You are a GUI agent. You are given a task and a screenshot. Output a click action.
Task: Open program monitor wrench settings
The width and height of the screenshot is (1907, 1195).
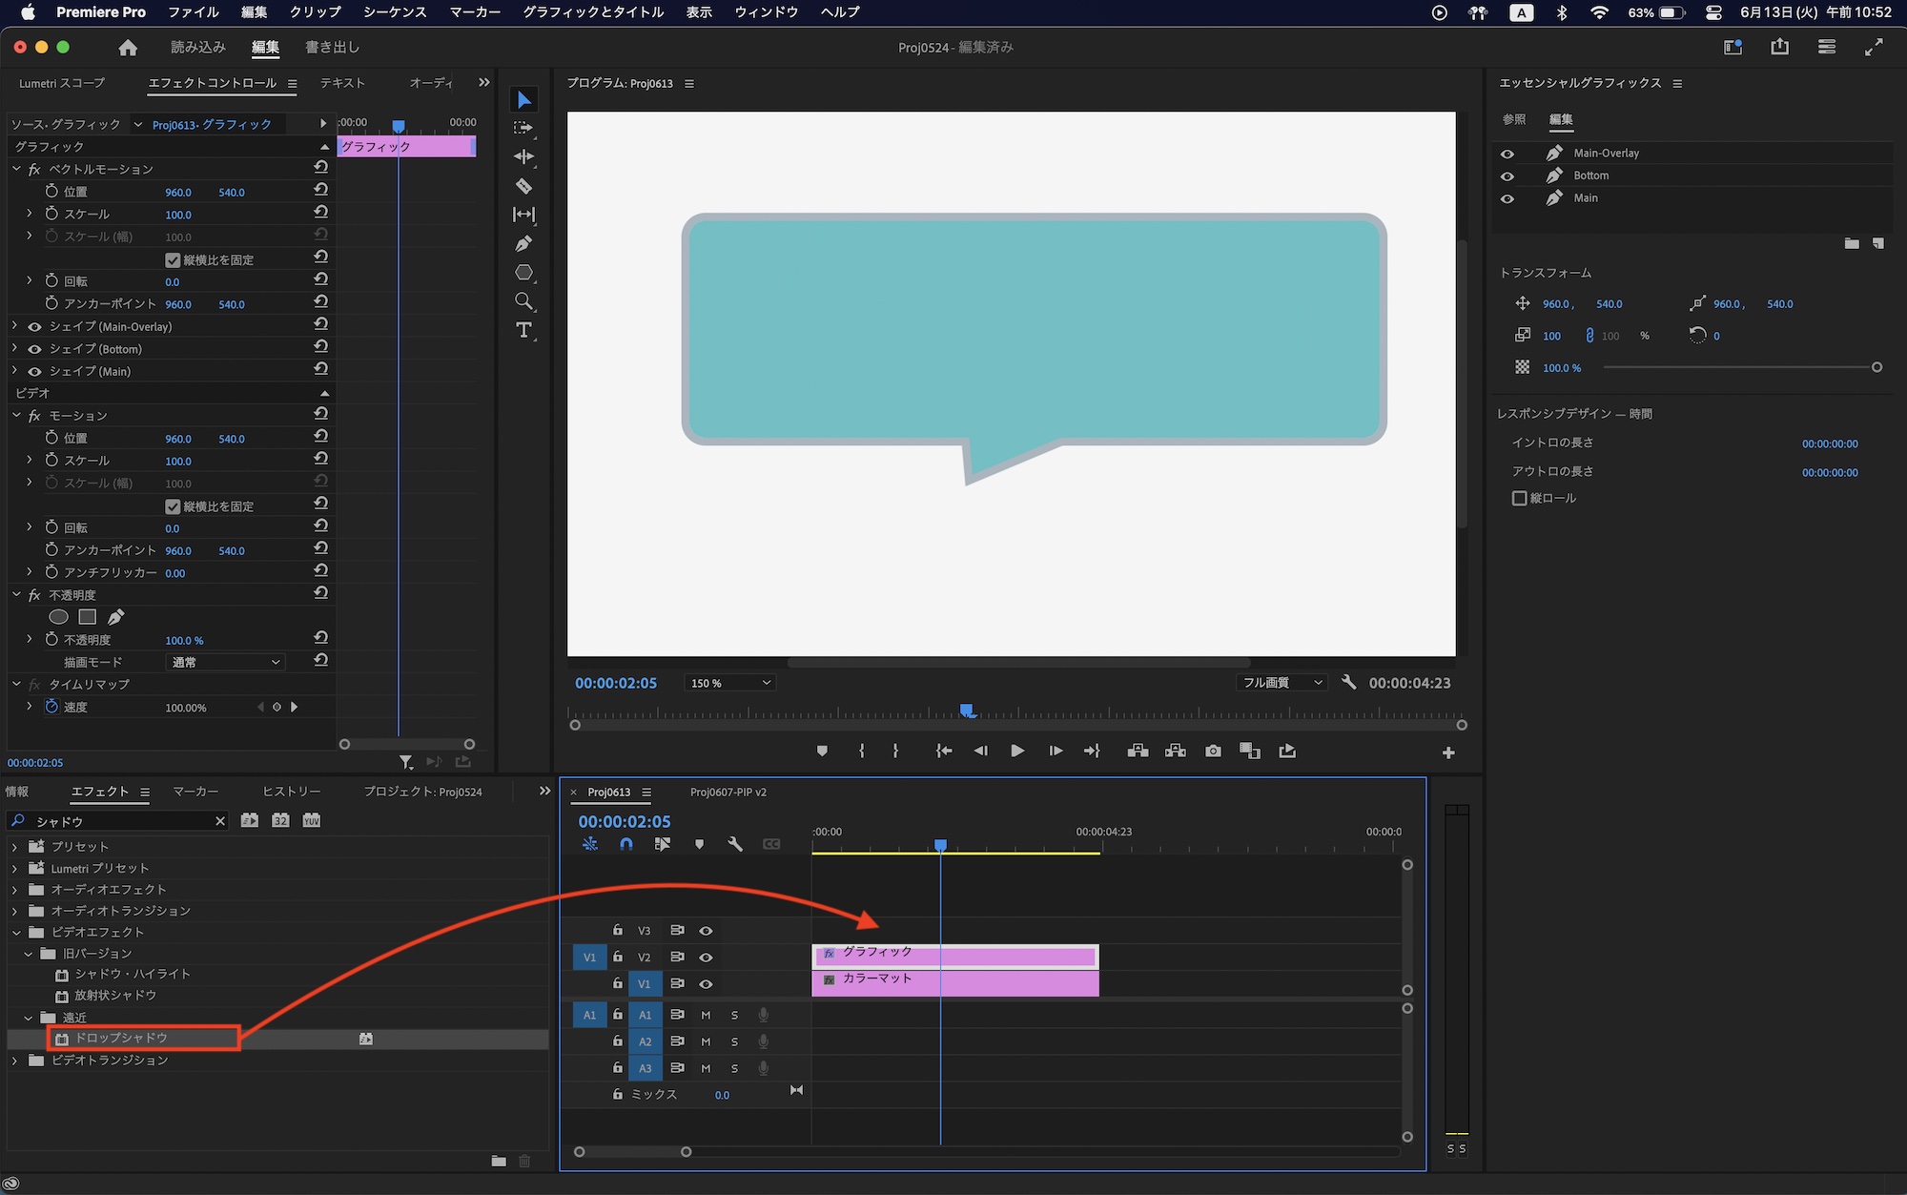pyautogui.click(x=1348, y=683)
